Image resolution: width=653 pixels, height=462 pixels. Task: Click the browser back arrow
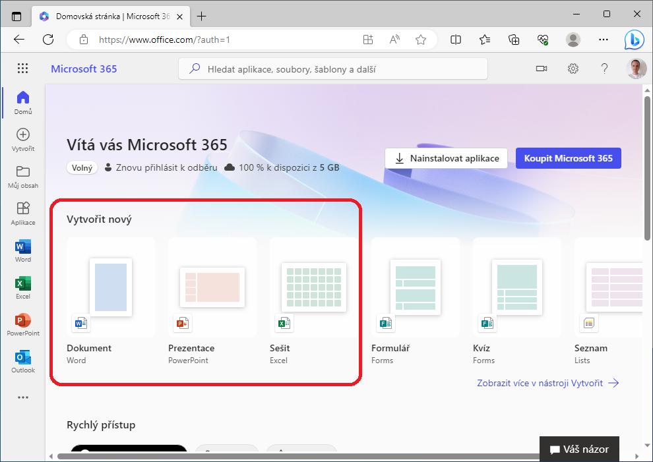[x=19, y=40]
